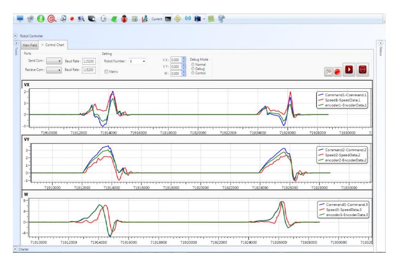
Task: Open the Robot Number dropdown
Action: 137,61
